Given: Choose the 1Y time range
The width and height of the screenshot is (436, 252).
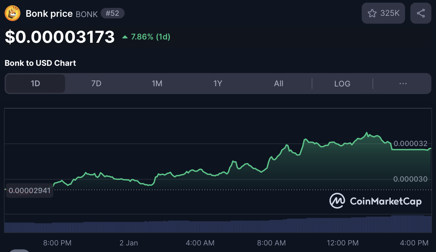Looking at the screenshot, I should (x=218, y=84).
